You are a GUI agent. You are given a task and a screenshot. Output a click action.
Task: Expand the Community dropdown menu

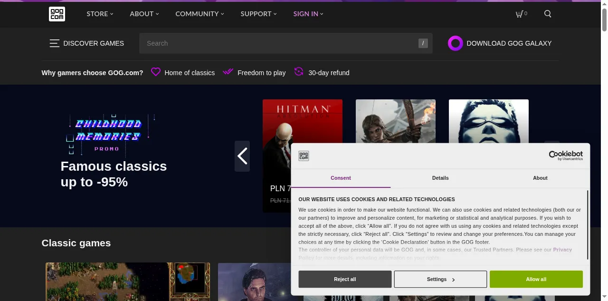tap(199, 14)
